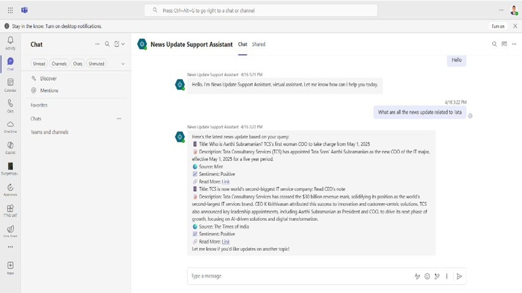The image size is (522, 293).
Task: Click the Source: The Times of India line
Action: (221, 227)
